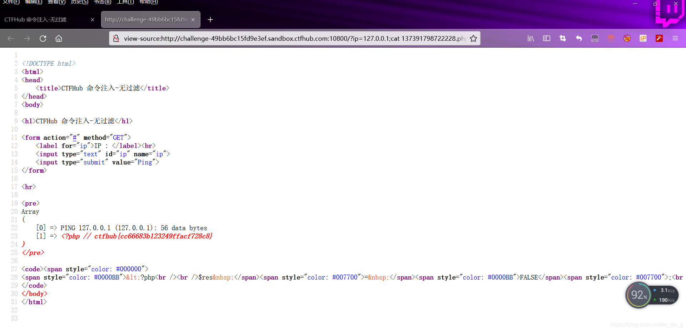
Task: Click the view-source URL address field
Action: tap(295, 39)
